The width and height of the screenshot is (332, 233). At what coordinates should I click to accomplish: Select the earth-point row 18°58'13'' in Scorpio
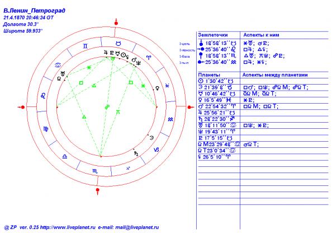click(x=217, y=56)
